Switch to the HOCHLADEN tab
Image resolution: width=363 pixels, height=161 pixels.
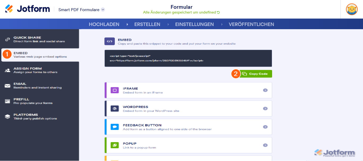coord(104,24)
